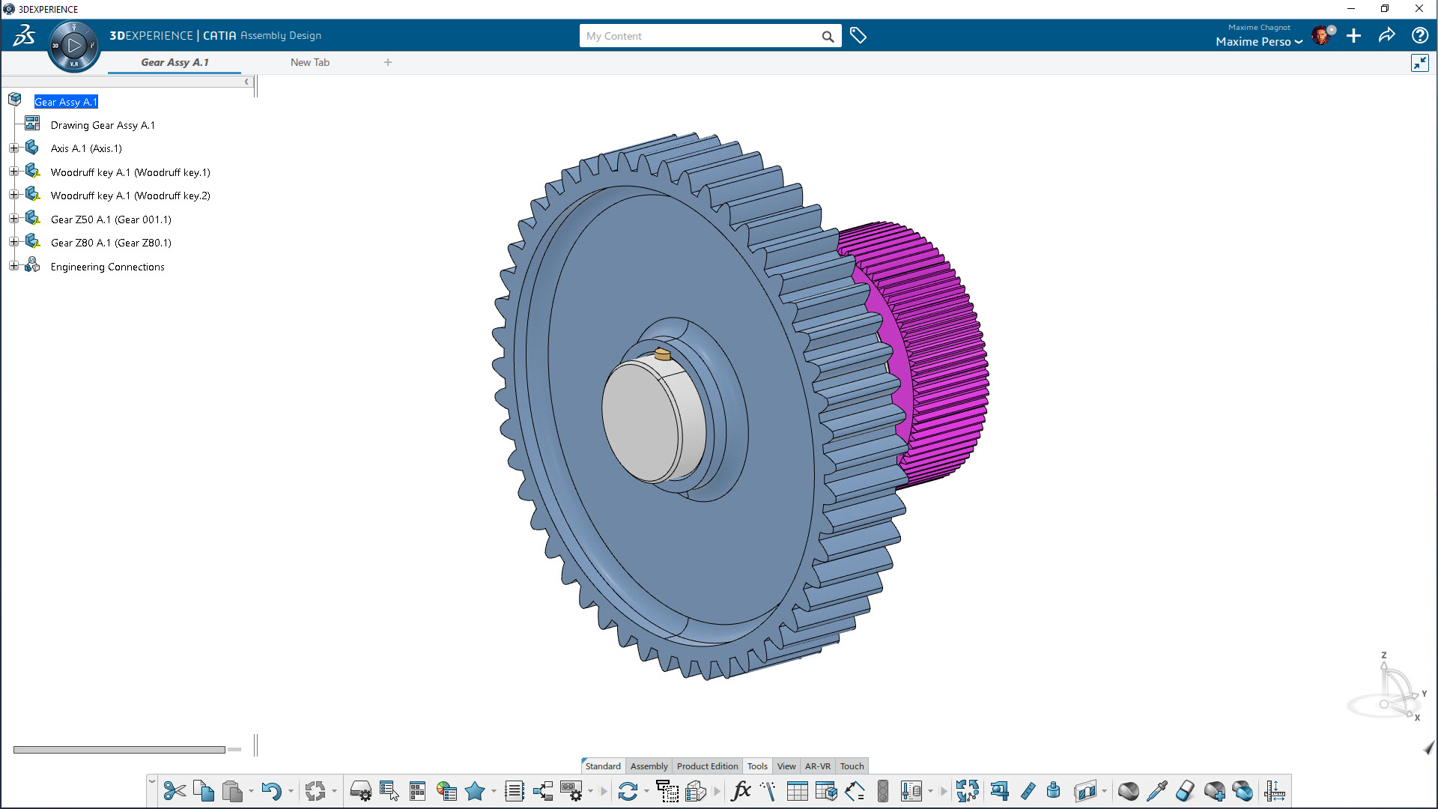Open dropdown arrow next to Undo

(x=291, y=791)
